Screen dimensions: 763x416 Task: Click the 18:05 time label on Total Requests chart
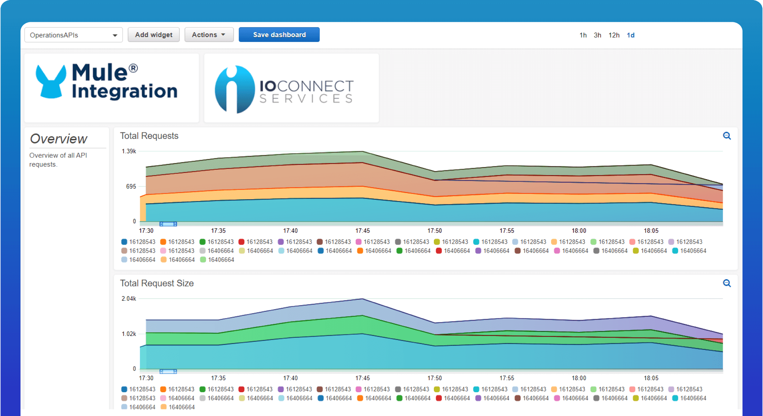click(651, 231)
